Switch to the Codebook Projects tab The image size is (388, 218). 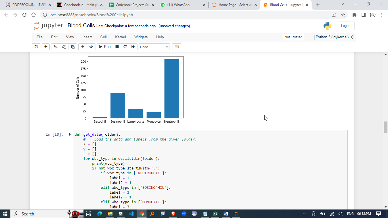coord(131,5)
